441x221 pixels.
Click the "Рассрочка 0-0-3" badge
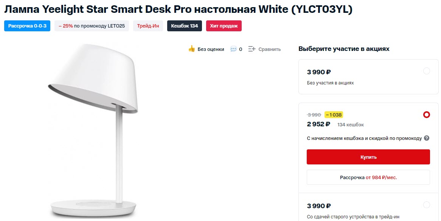click(27, 26)
